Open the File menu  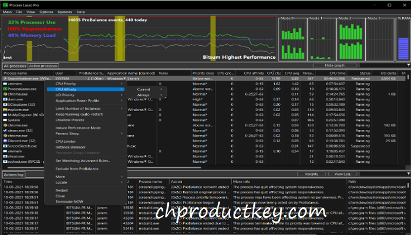pos(19,12)
